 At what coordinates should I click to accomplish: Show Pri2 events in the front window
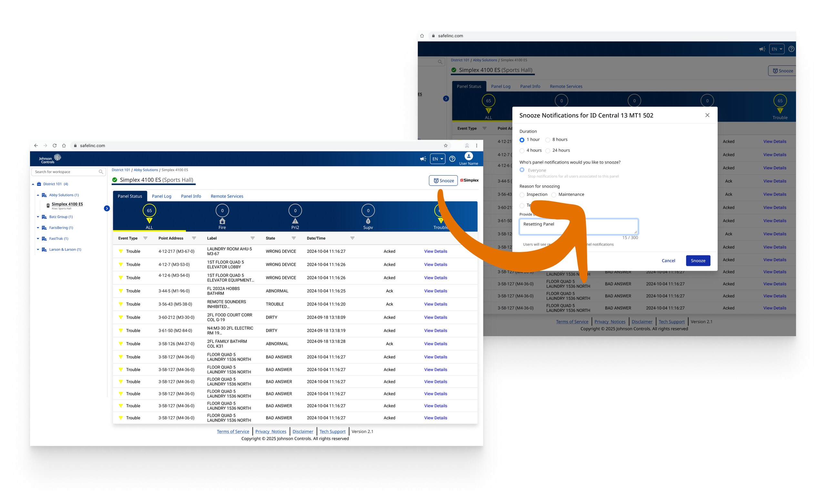(295, 217)
